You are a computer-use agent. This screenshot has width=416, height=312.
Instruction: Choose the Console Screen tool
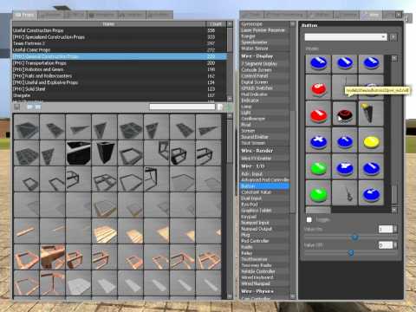pos(264,70)
